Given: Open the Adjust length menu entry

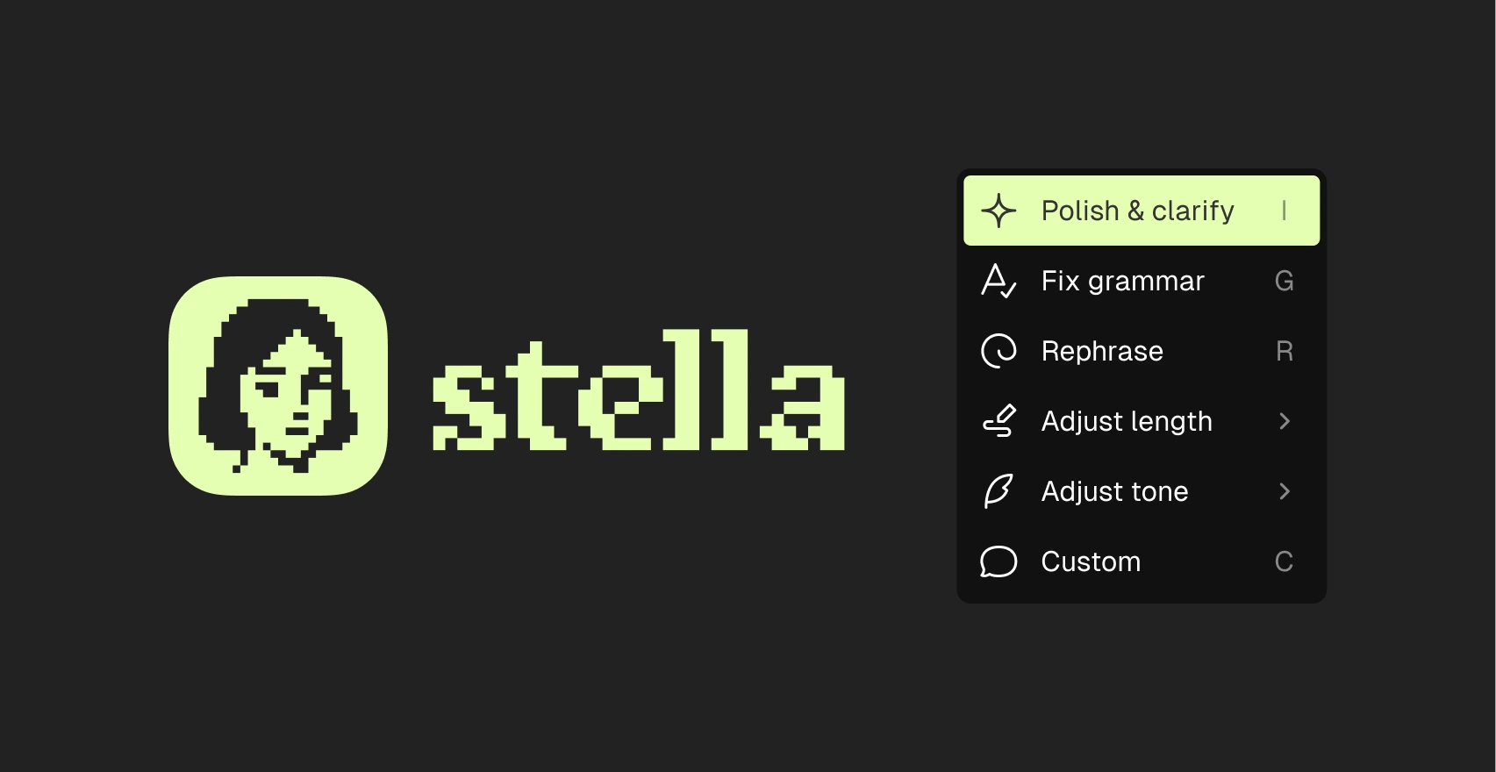Looking at the screenshot, I should click(x=1127, y=421).
